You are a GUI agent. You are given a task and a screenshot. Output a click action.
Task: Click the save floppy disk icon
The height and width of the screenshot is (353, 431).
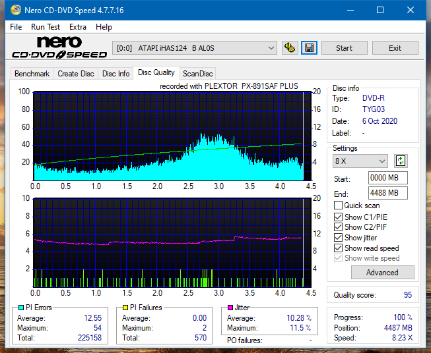point(309,48)
